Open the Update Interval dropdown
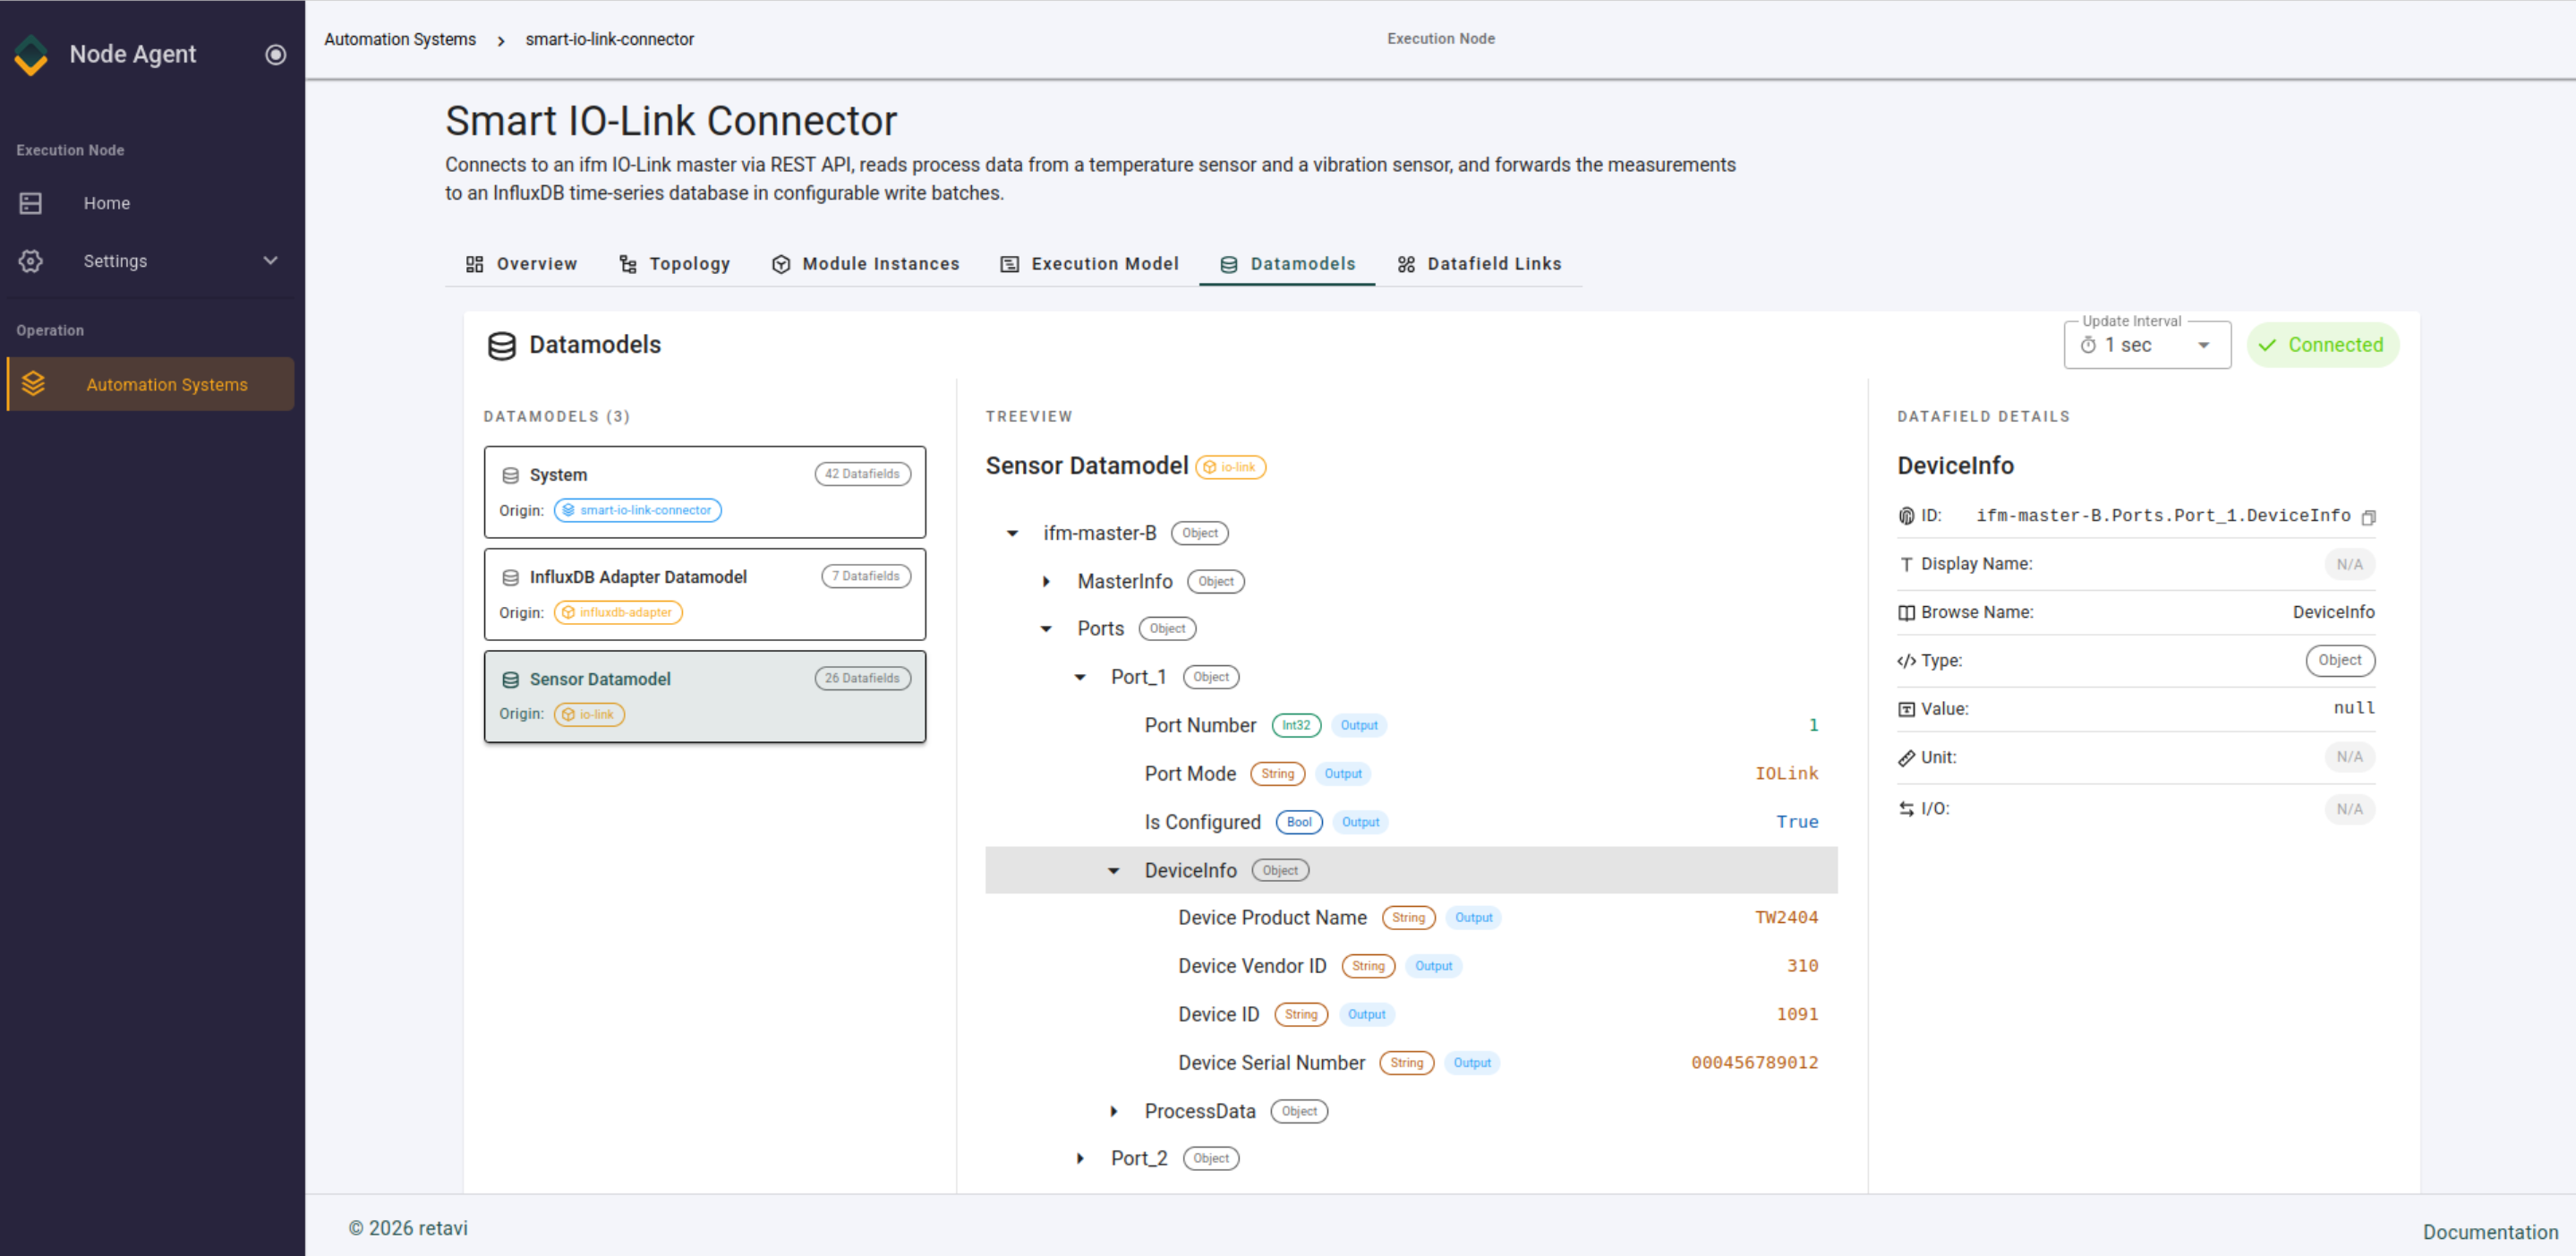The width and height of the screenshot is (2576, 1256). (2147, 345)
